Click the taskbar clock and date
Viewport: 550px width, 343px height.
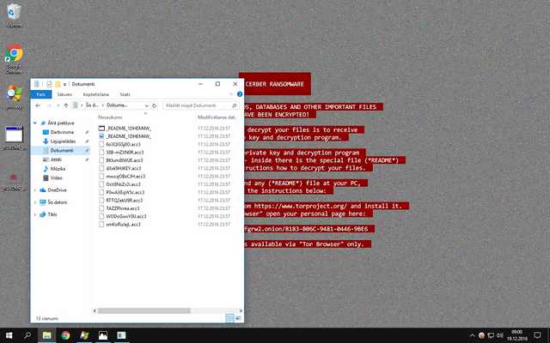517,335
